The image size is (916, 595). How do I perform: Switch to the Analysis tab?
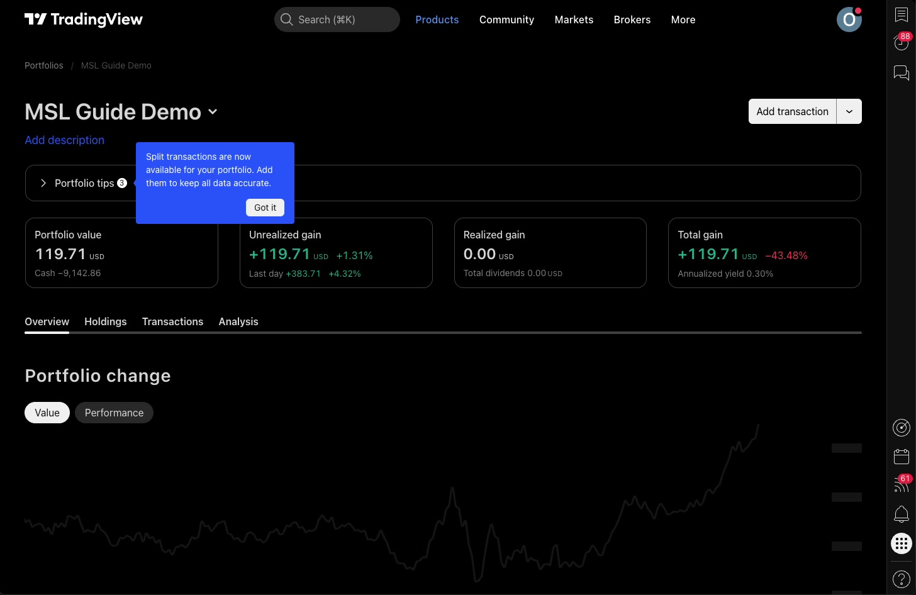tap(238, 321)
